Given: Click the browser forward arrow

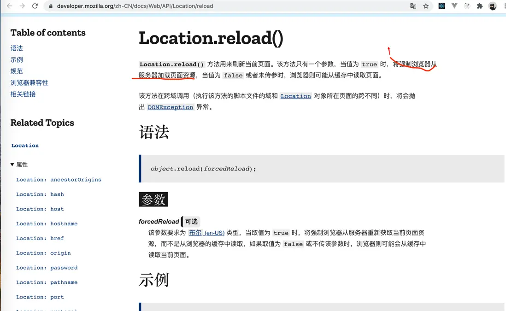Looking at the screenshot, I should [22, 6].
